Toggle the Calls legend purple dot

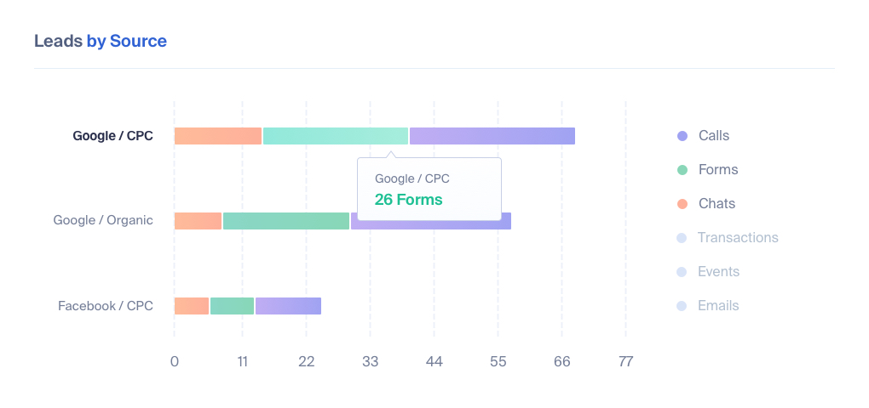pos(682,135)
